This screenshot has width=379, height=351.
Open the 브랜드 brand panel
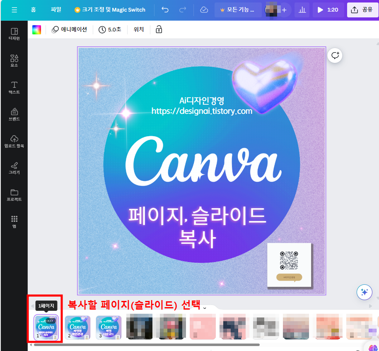point(14,114)
